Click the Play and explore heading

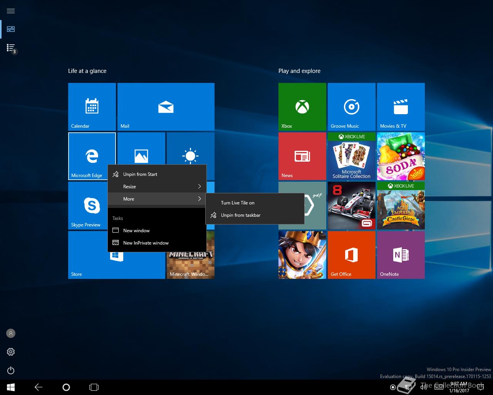tap(299, 71)
